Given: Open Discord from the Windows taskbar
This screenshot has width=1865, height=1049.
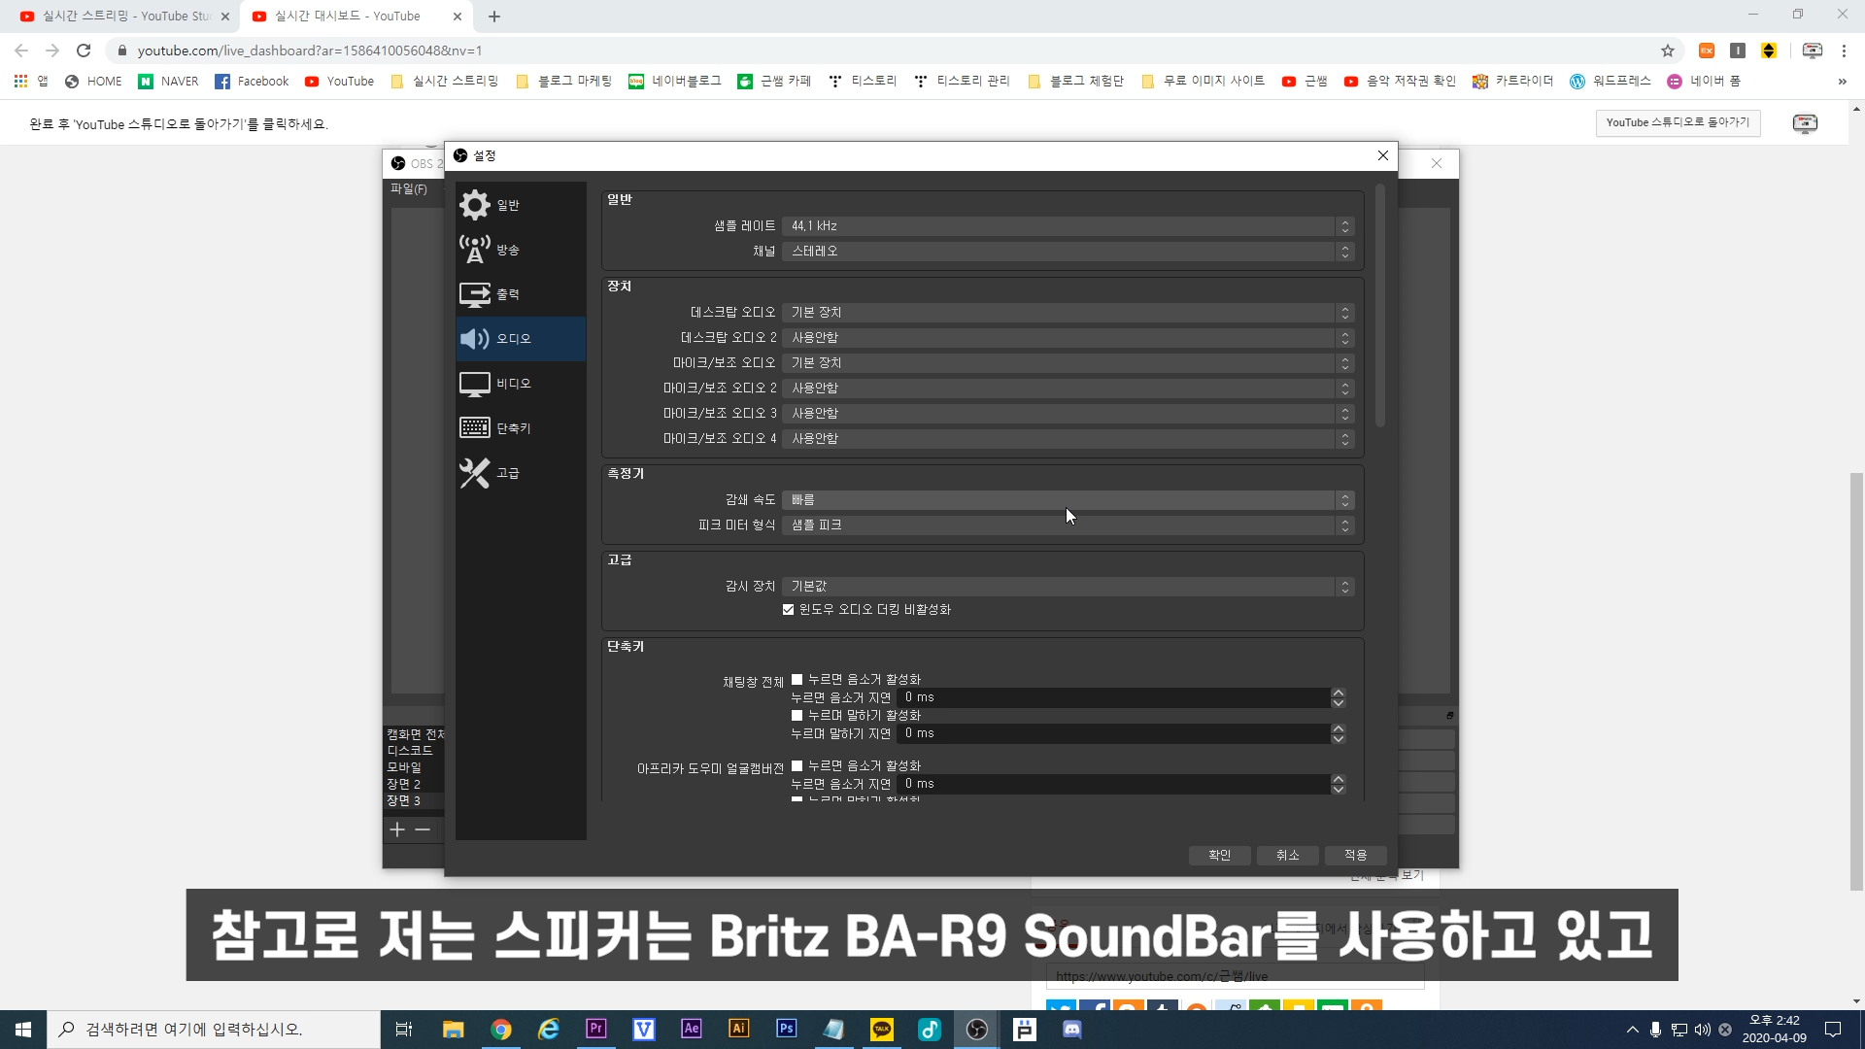Looking at the screenshot, I should coord(1072,1030).
